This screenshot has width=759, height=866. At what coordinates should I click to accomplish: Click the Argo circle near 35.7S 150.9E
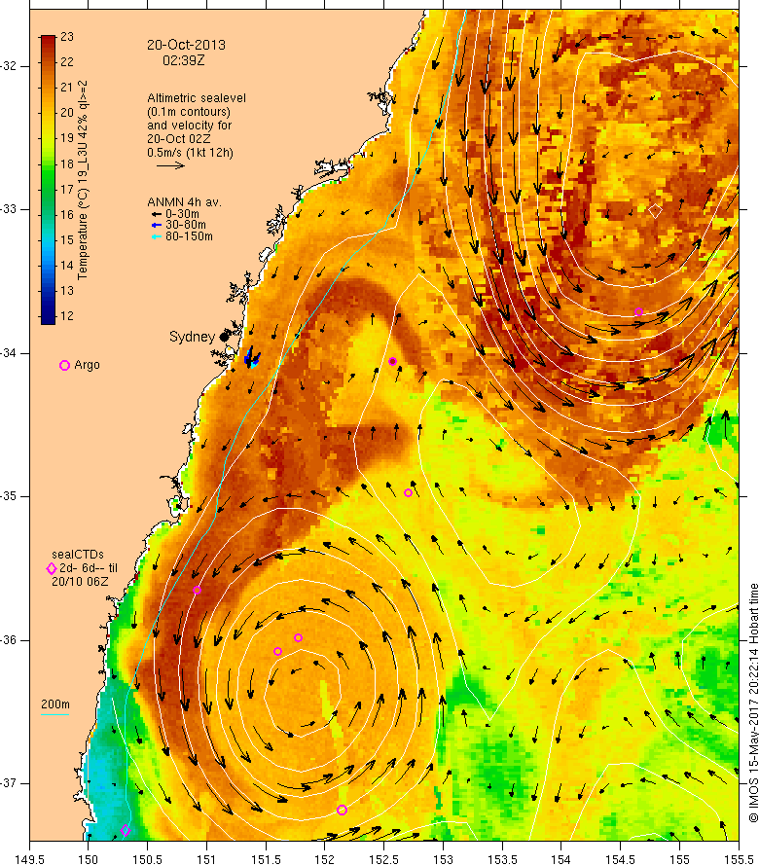coord(197,591)
